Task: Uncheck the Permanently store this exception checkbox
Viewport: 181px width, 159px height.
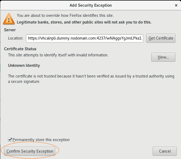Action: pyautogui.click(x=10, y=140)
